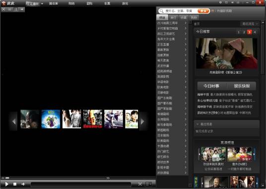Open the 游戏 top menu tab
The width and height of the screenshot is (266, 189).
125,3
